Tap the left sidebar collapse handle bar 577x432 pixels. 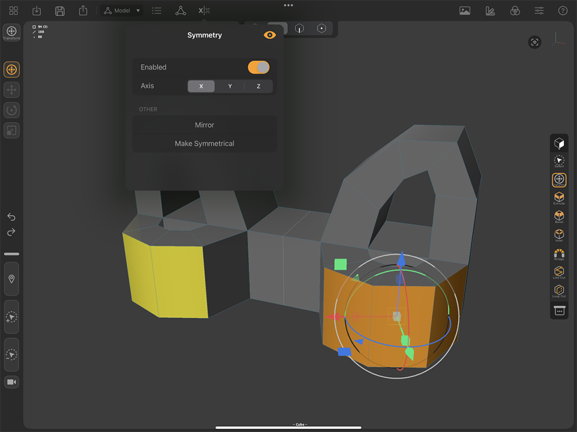coord(12,254)
